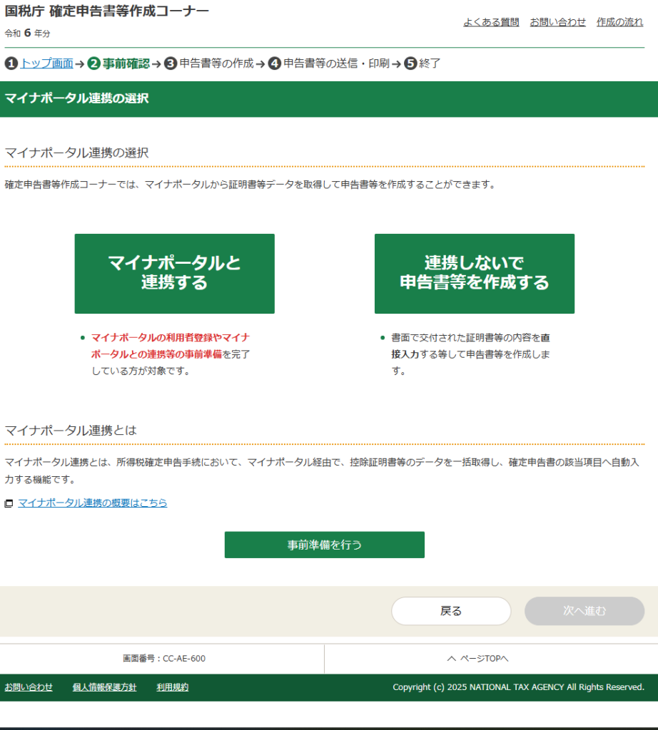Click the external-link icon beside 概要はこちら
658x730 pixels.
[x=9, y=503]
